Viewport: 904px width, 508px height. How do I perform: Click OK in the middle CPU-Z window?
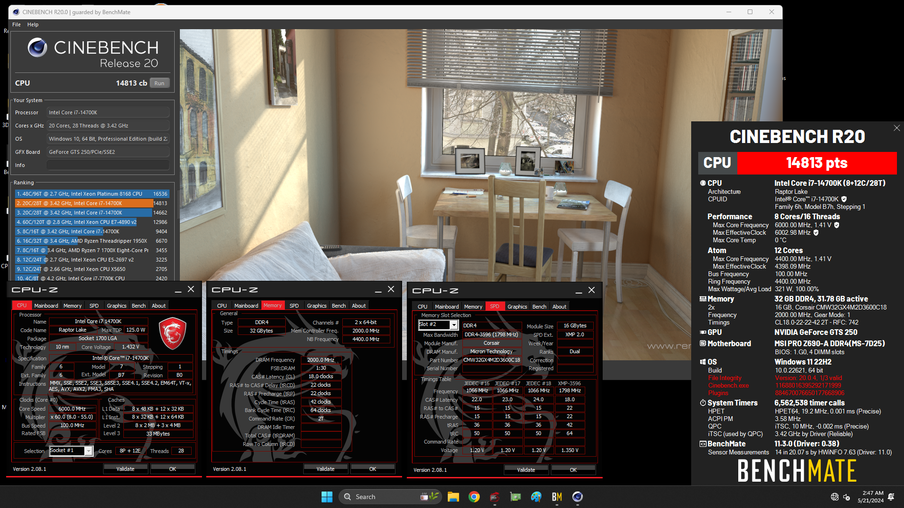(372, 469)
